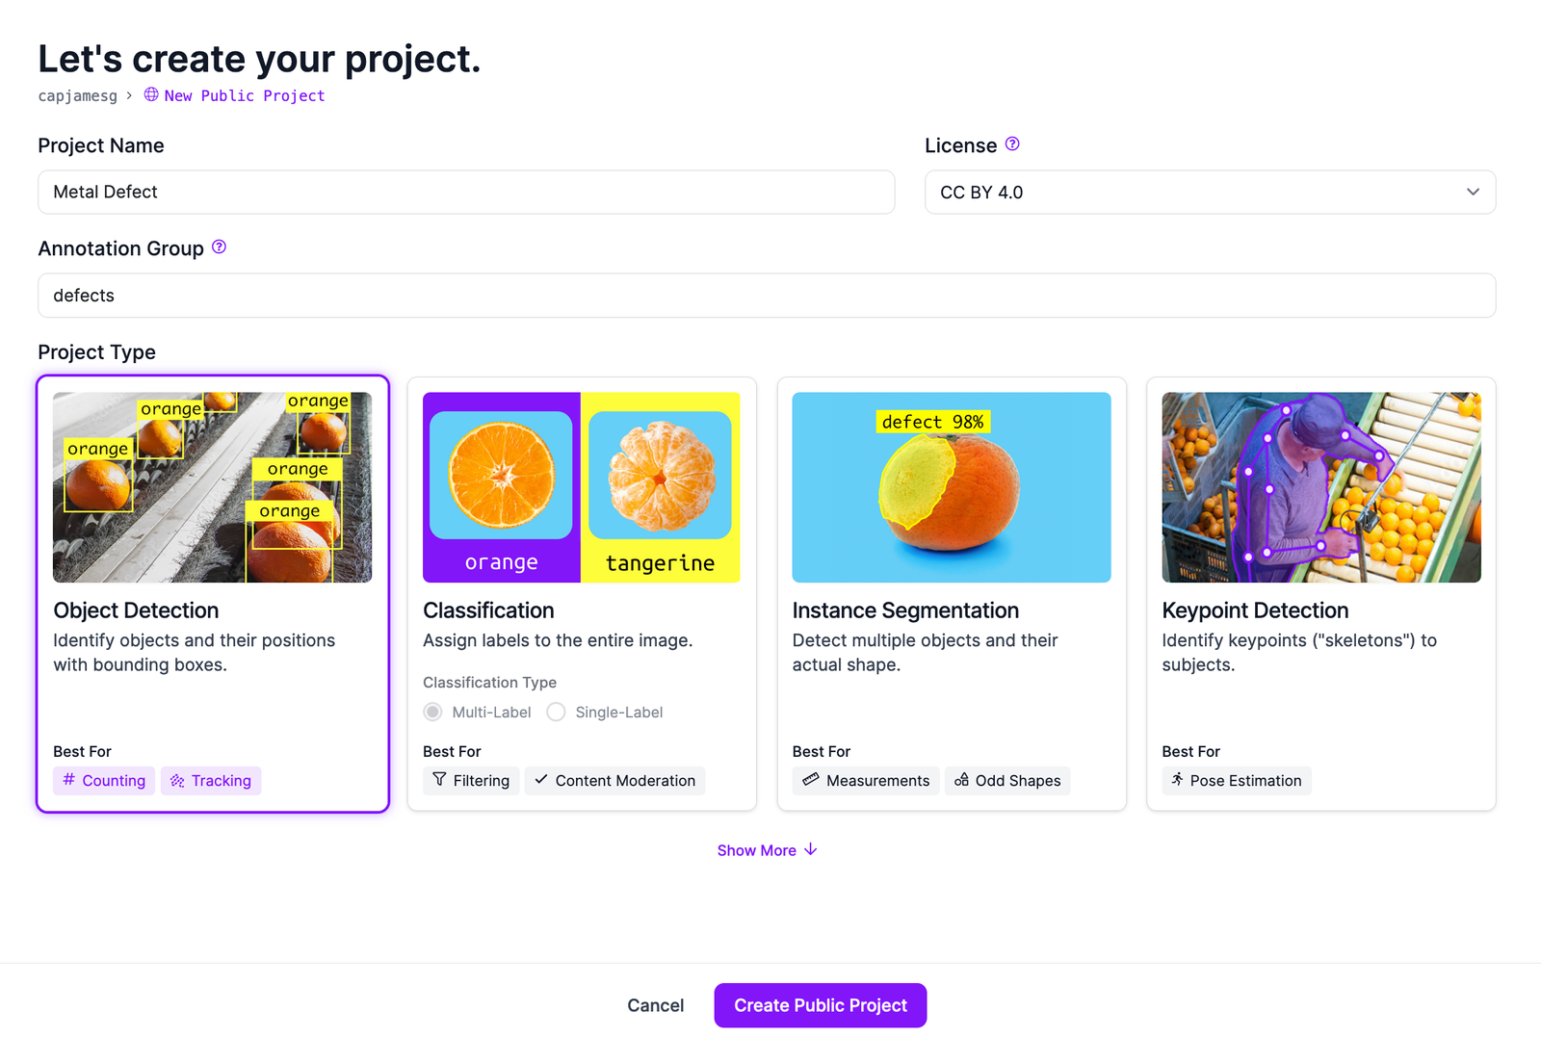
Task: Expand more project types via Show More
Action: tap(767, 850)
